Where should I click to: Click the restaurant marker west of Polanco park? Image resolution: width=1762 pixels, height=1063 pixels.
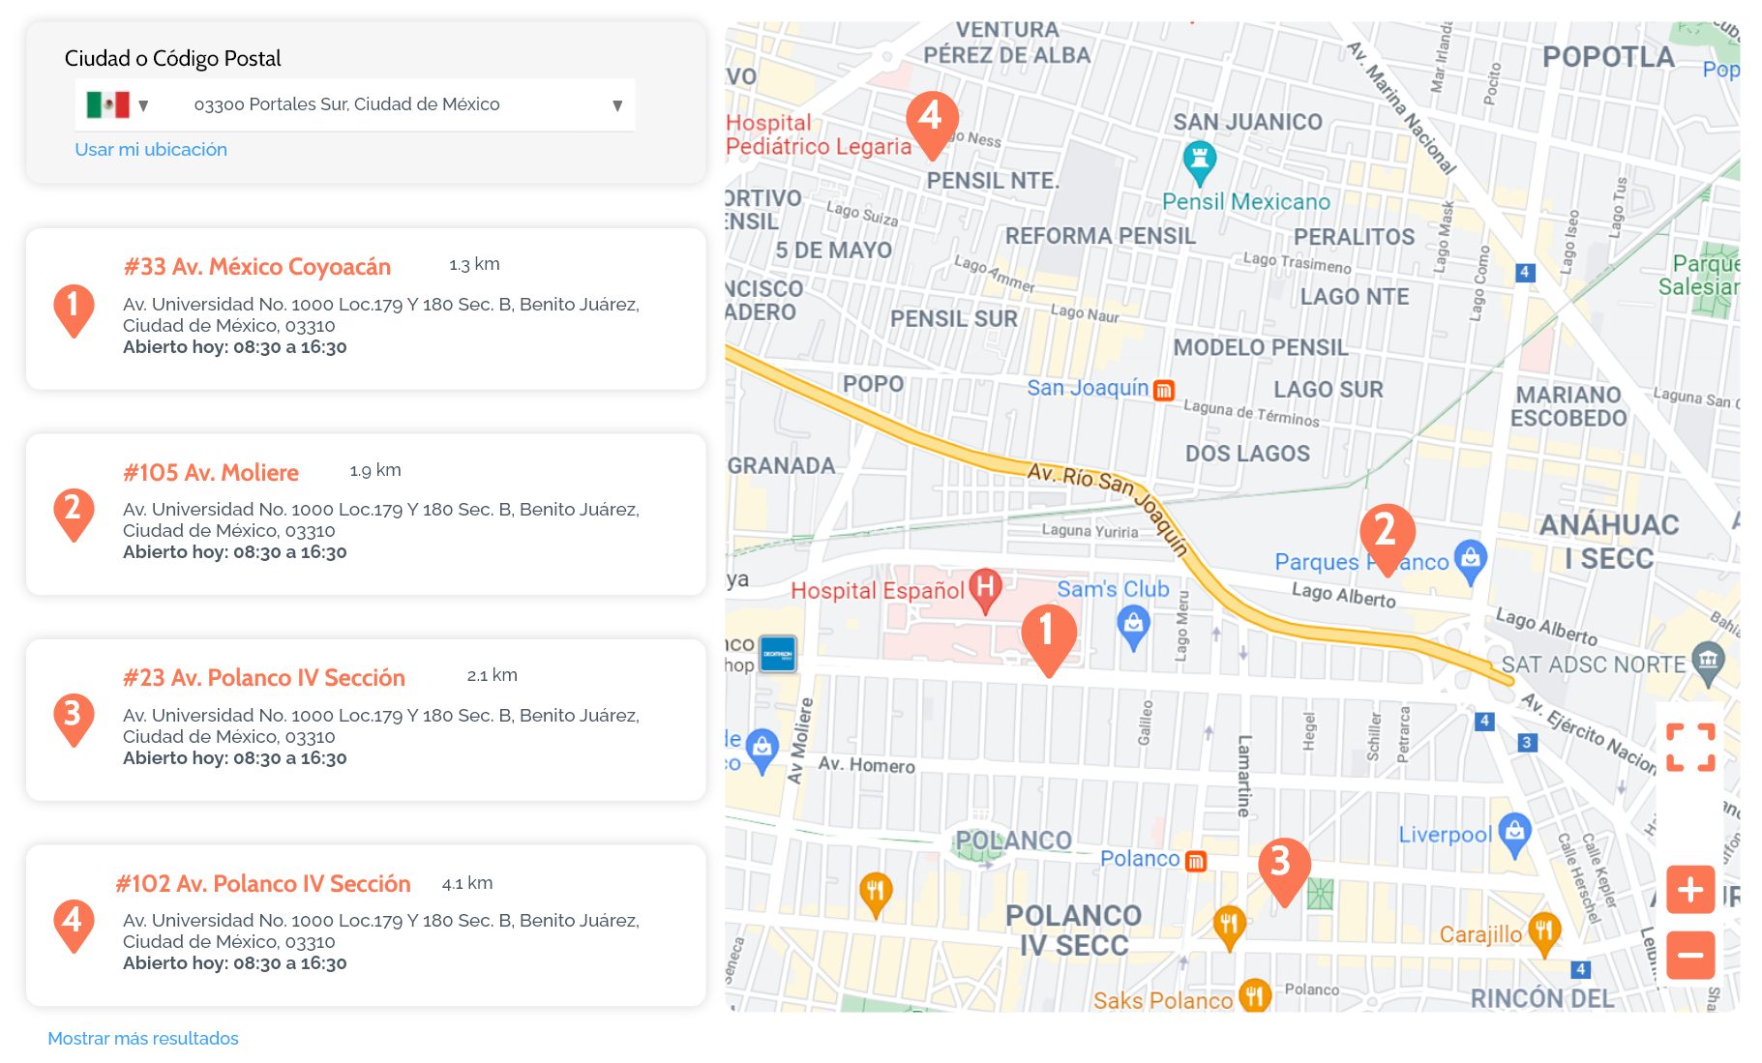pos(875,894)
